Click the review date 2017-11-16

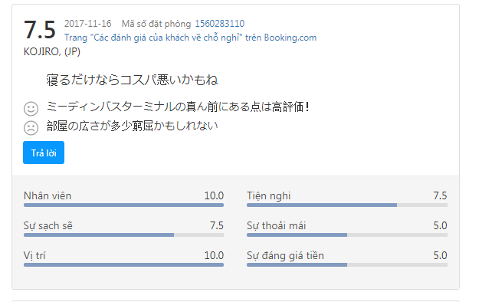[88, 24]
